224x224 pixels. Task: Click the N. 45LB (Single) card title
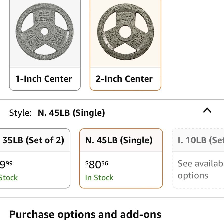(x=119, y=140)
